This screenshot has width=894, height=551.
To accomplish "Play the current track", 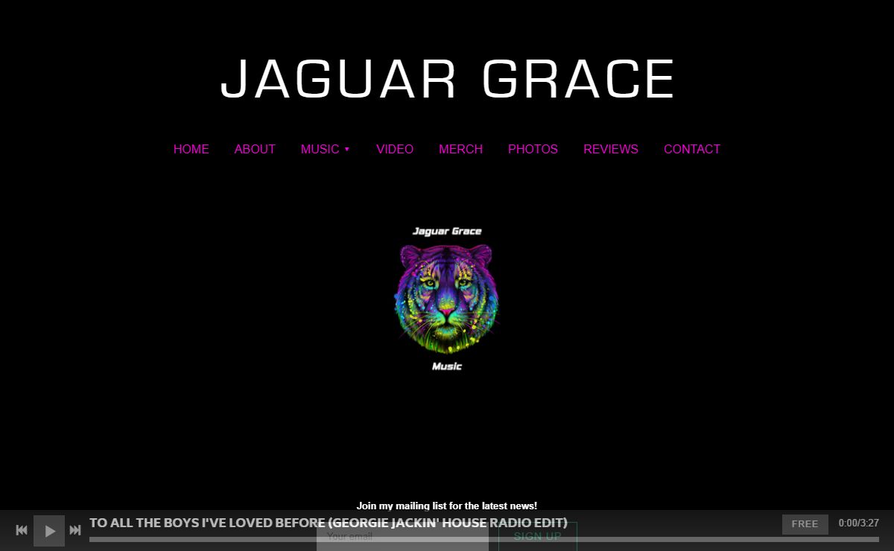I will tap(49, 531).
